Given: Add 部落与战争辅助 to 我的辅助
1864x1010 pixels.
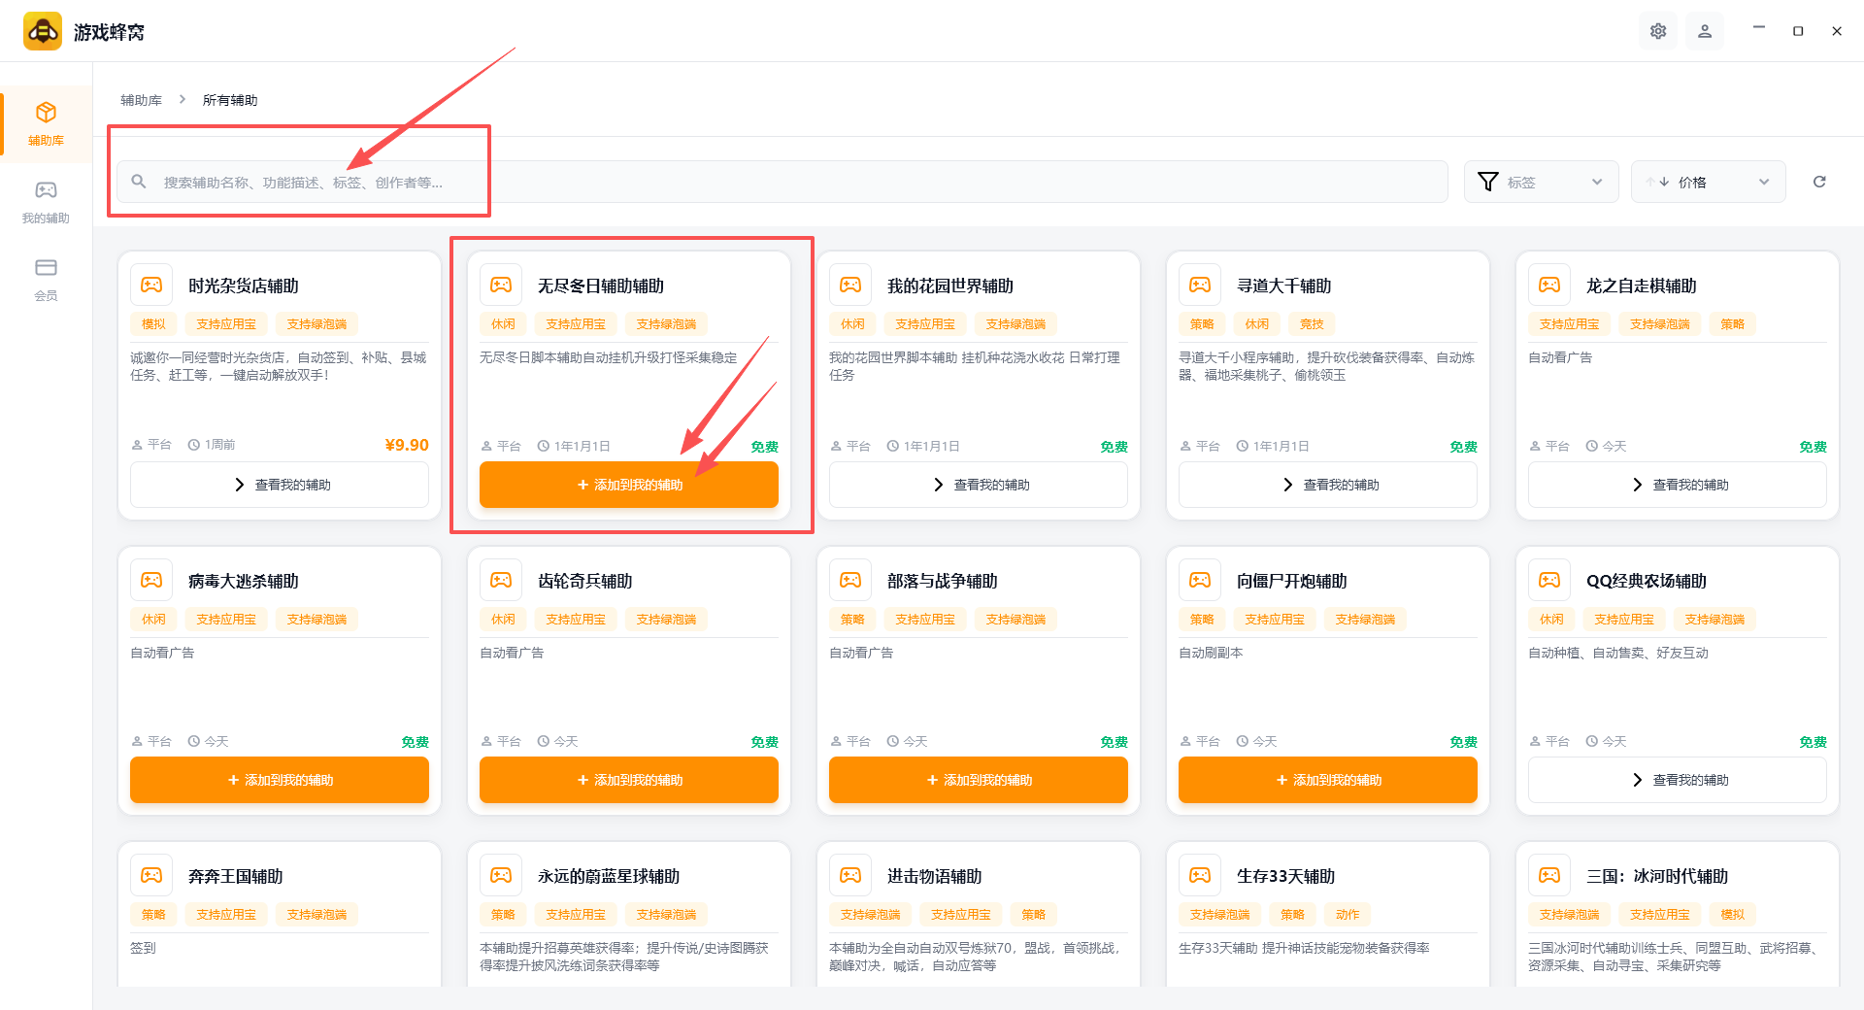Looking at the screenshot, I should 979,780.
